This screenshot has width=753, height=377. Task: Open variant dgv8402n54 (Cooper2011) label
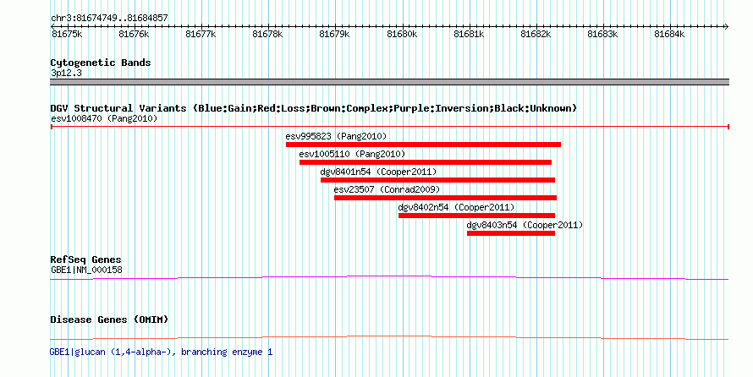coord(456,207)
